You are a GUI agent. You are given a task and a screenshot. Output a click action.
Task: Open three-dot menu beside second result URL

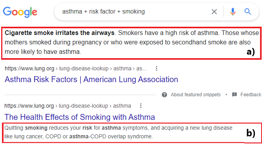(x=141, y=106)
